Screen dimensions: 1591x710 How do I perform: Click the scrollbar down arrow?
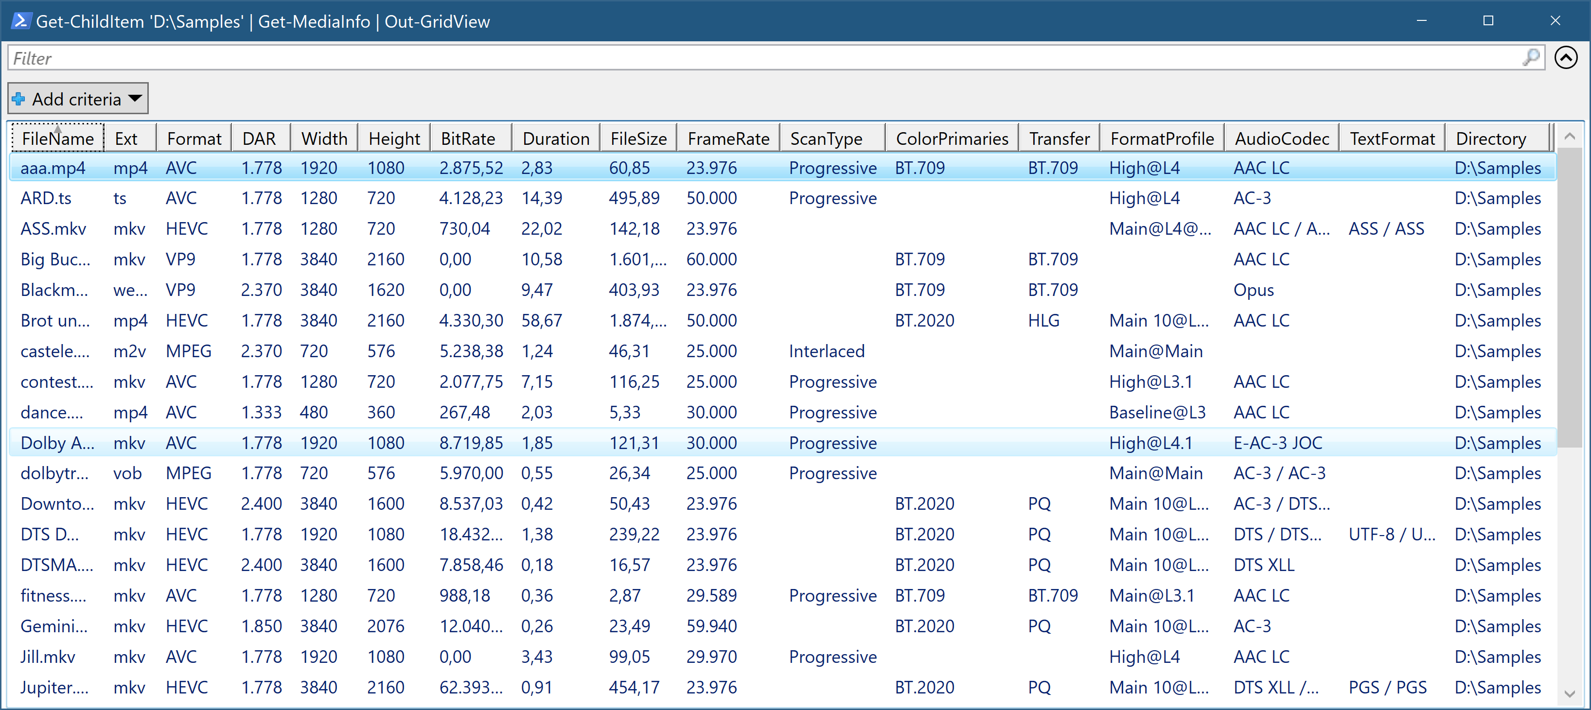[1570, 694]
